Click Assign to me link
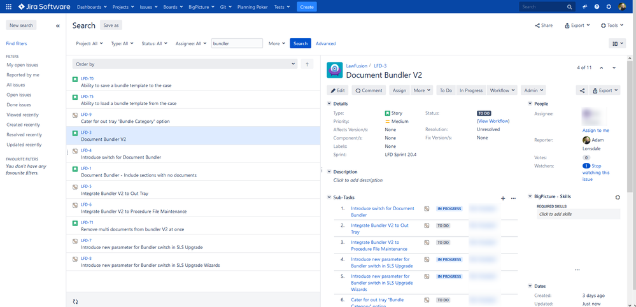636x307 pixels. point(596,130)
